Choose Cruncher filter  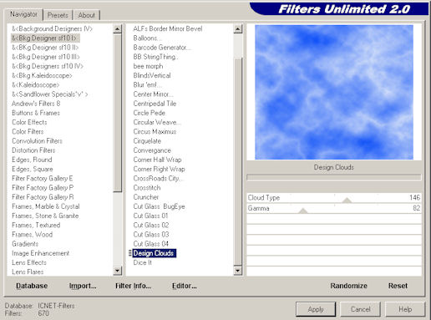146,197
